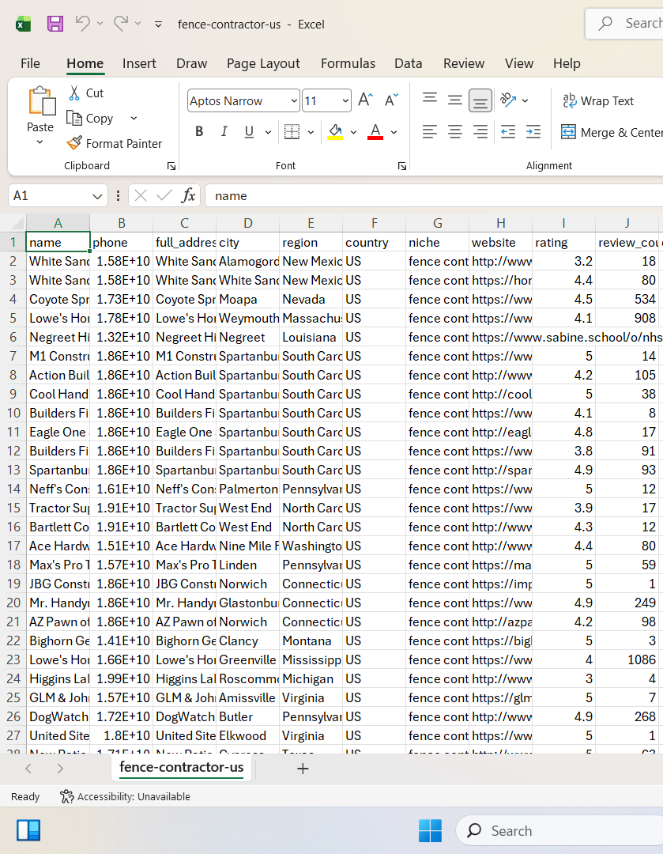The width and height of the screenshot is (663, 854).
Task: Switch to the Draw tab
Action: click(x=191, y=64)
